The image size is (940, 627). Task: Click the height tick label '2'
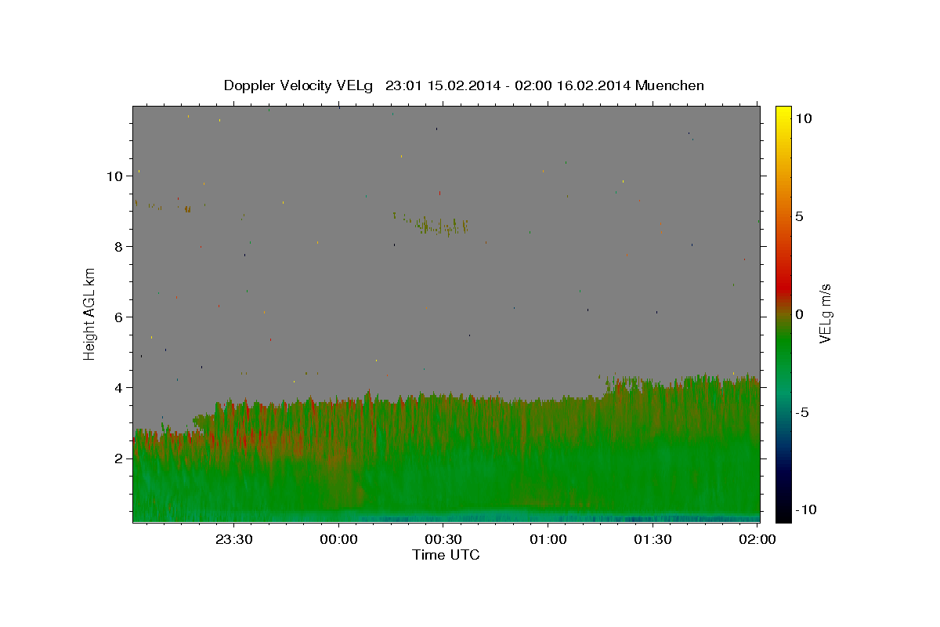[119, 458]
